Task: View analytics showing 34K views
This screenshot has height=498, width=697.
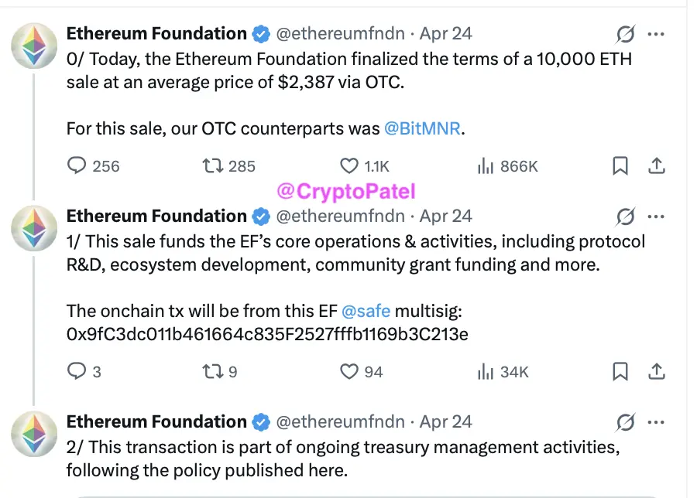Action: pos(486,372)
